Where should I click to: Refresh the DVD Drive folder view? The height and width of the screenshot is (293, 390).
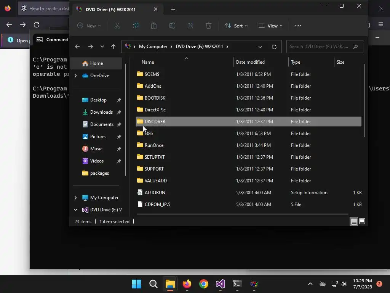(274, 47)
